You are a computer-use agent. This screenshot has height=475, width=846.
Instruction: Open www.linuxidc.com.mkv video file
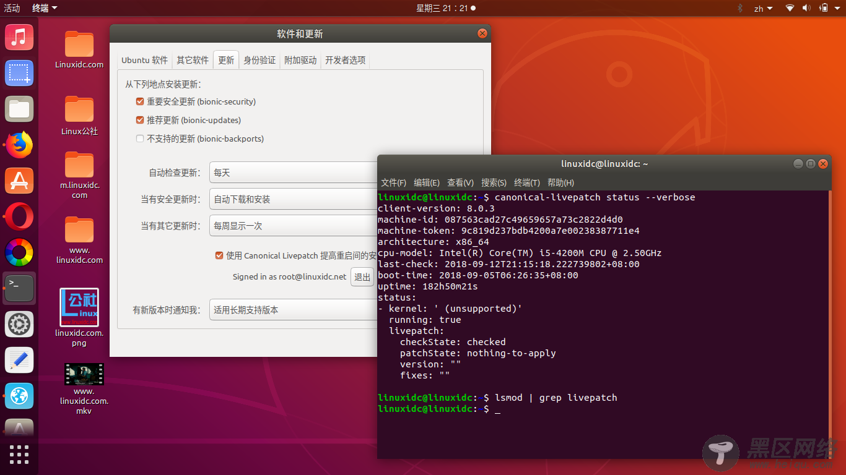84,389
